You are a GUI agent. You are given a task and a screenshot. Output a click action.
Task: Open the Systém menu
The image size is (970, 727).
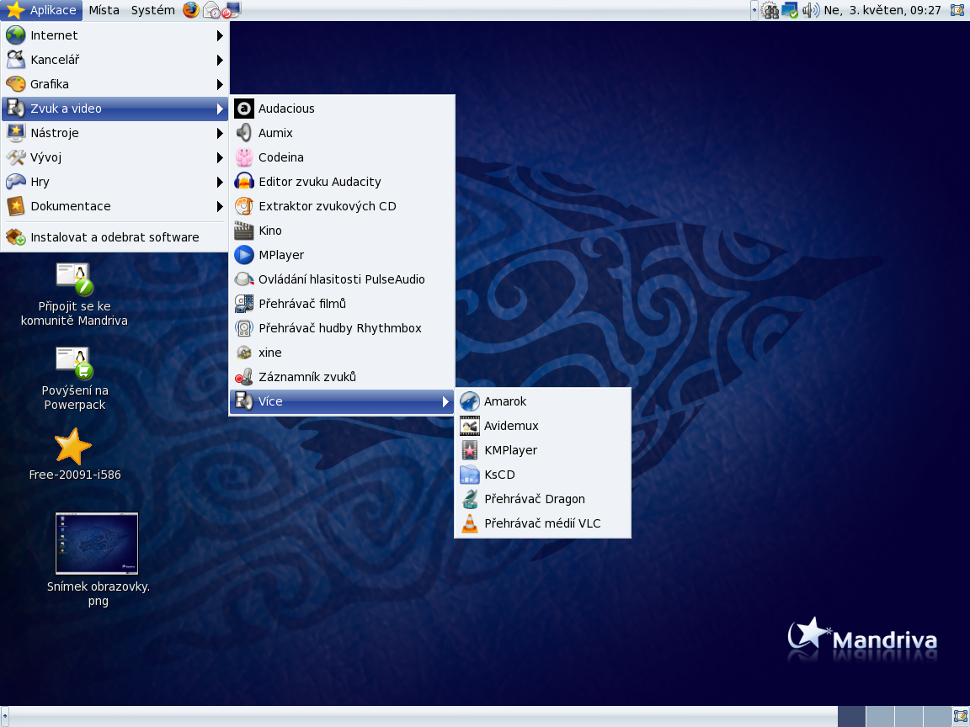point(152,10)
